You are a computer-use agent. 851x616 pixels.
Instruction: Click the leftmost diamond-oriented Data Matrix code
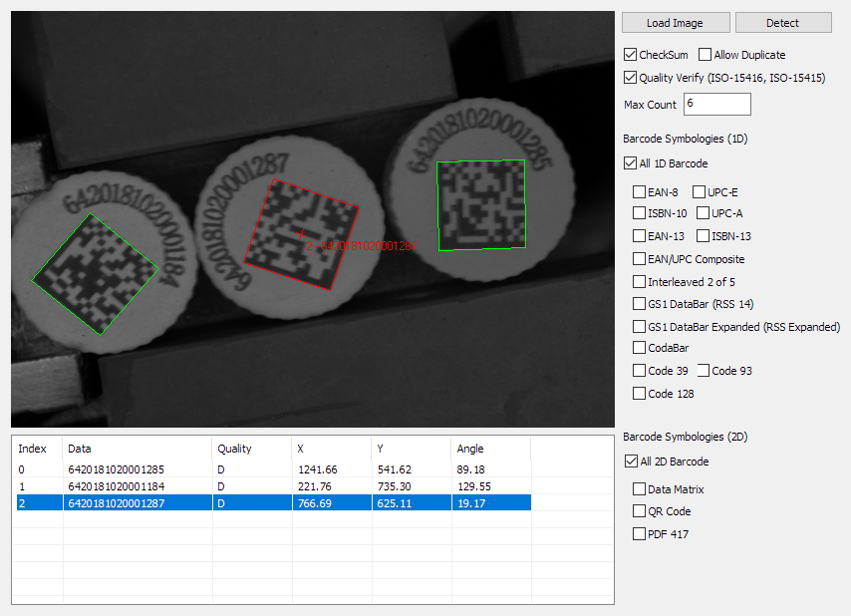(96, 274)
